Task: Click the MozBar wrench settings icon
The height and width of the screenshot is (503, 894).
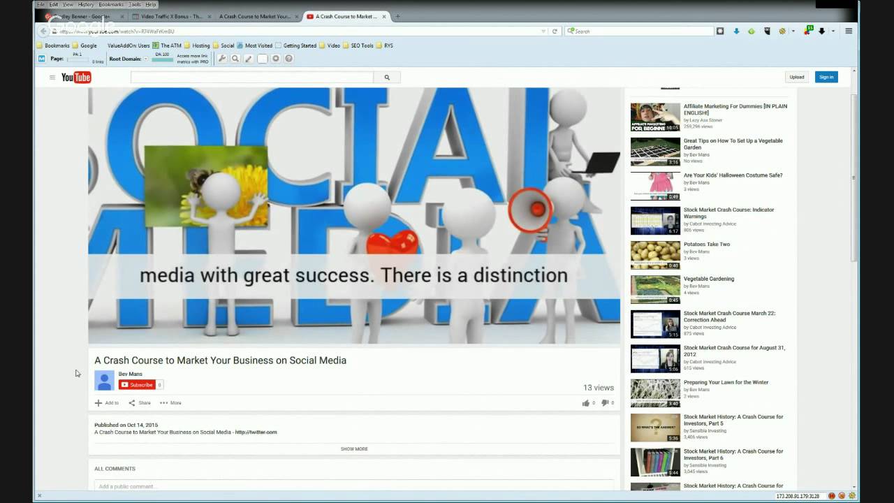Action: coord(222,59)
